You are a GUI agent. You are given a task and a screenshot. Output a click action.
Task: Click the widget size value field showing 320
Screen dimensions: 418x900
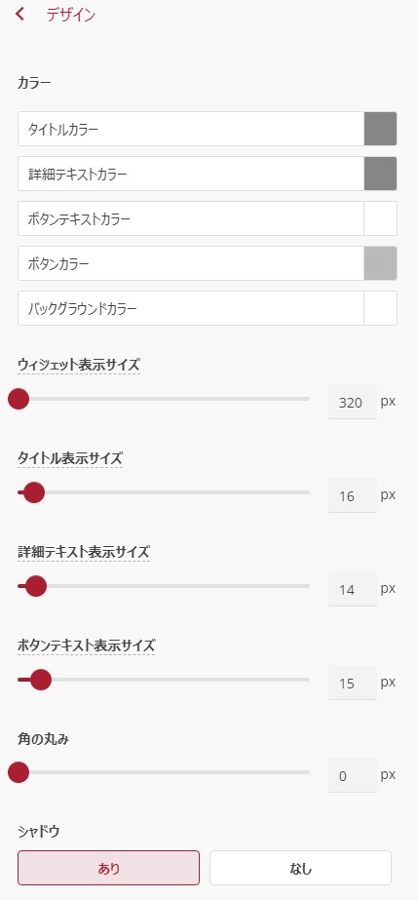coord(353,402)
